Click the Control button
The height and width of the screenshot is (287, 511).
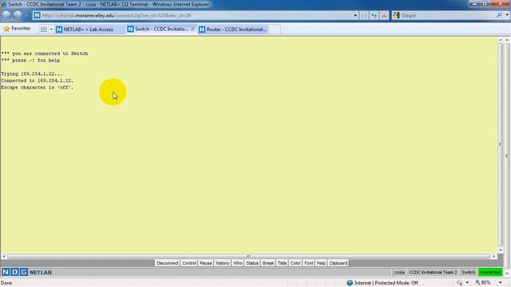click(x=189, y=263)
